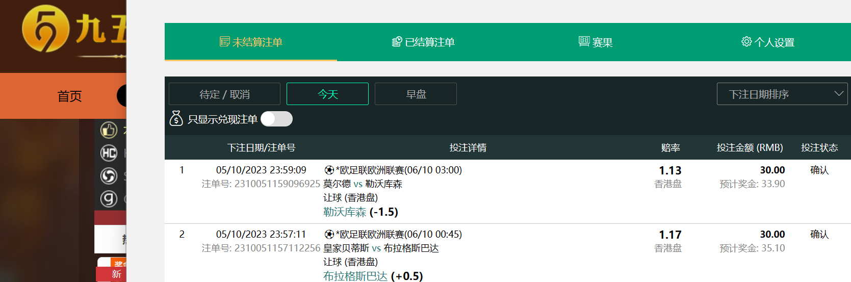Click the 下注日期/注单号 column header
Screen dimensions: 851x282
[x=262, y=147]
